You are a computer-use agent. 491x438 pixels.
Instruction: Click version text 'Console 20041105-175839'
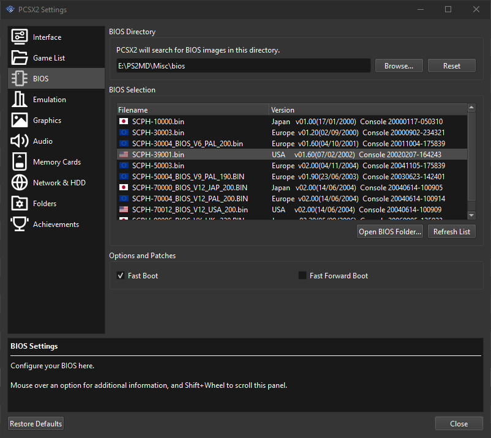[404, 165]
